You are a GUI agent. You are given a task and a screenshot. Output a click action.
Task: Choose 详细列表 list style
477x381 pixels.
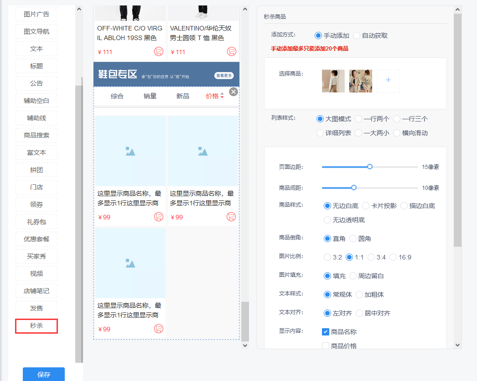(320, 133)
